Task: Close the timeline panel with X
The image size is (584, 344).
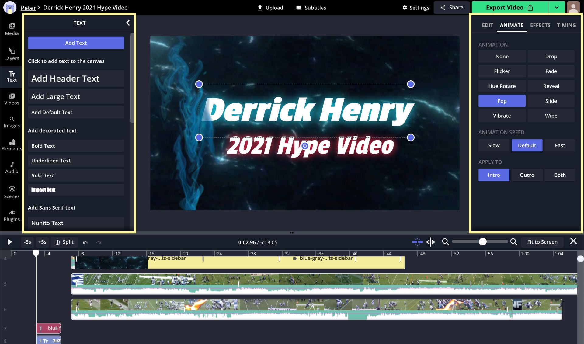Action: pos(573,241)
